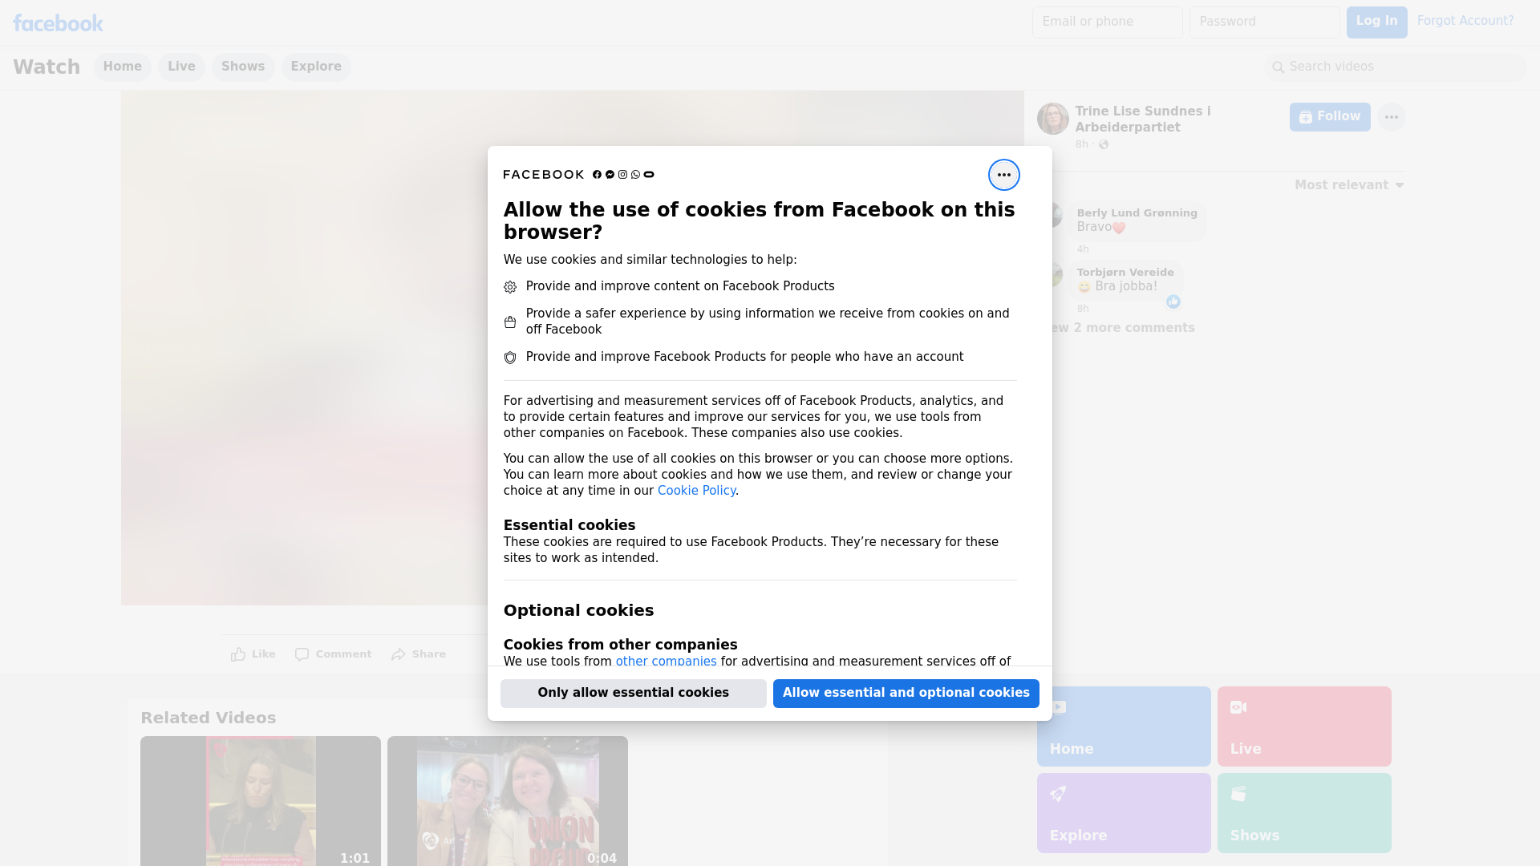Click the Messenger icon in dialog header

[x=610, y=175]
